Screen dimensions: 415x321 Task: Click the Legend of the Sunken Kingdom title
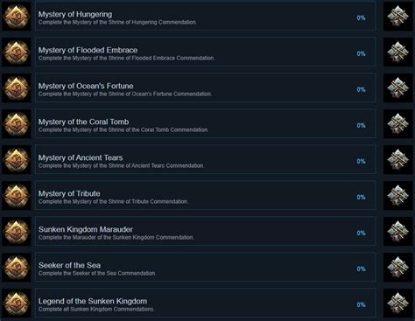(93, 301)
